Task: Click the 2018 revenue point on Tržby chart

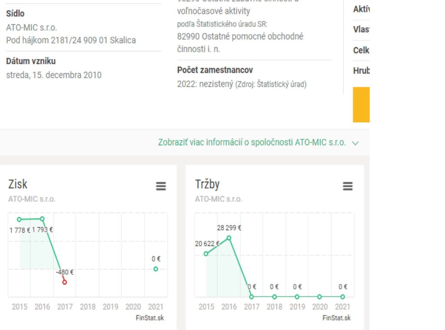Action: (x=274, y=297)
